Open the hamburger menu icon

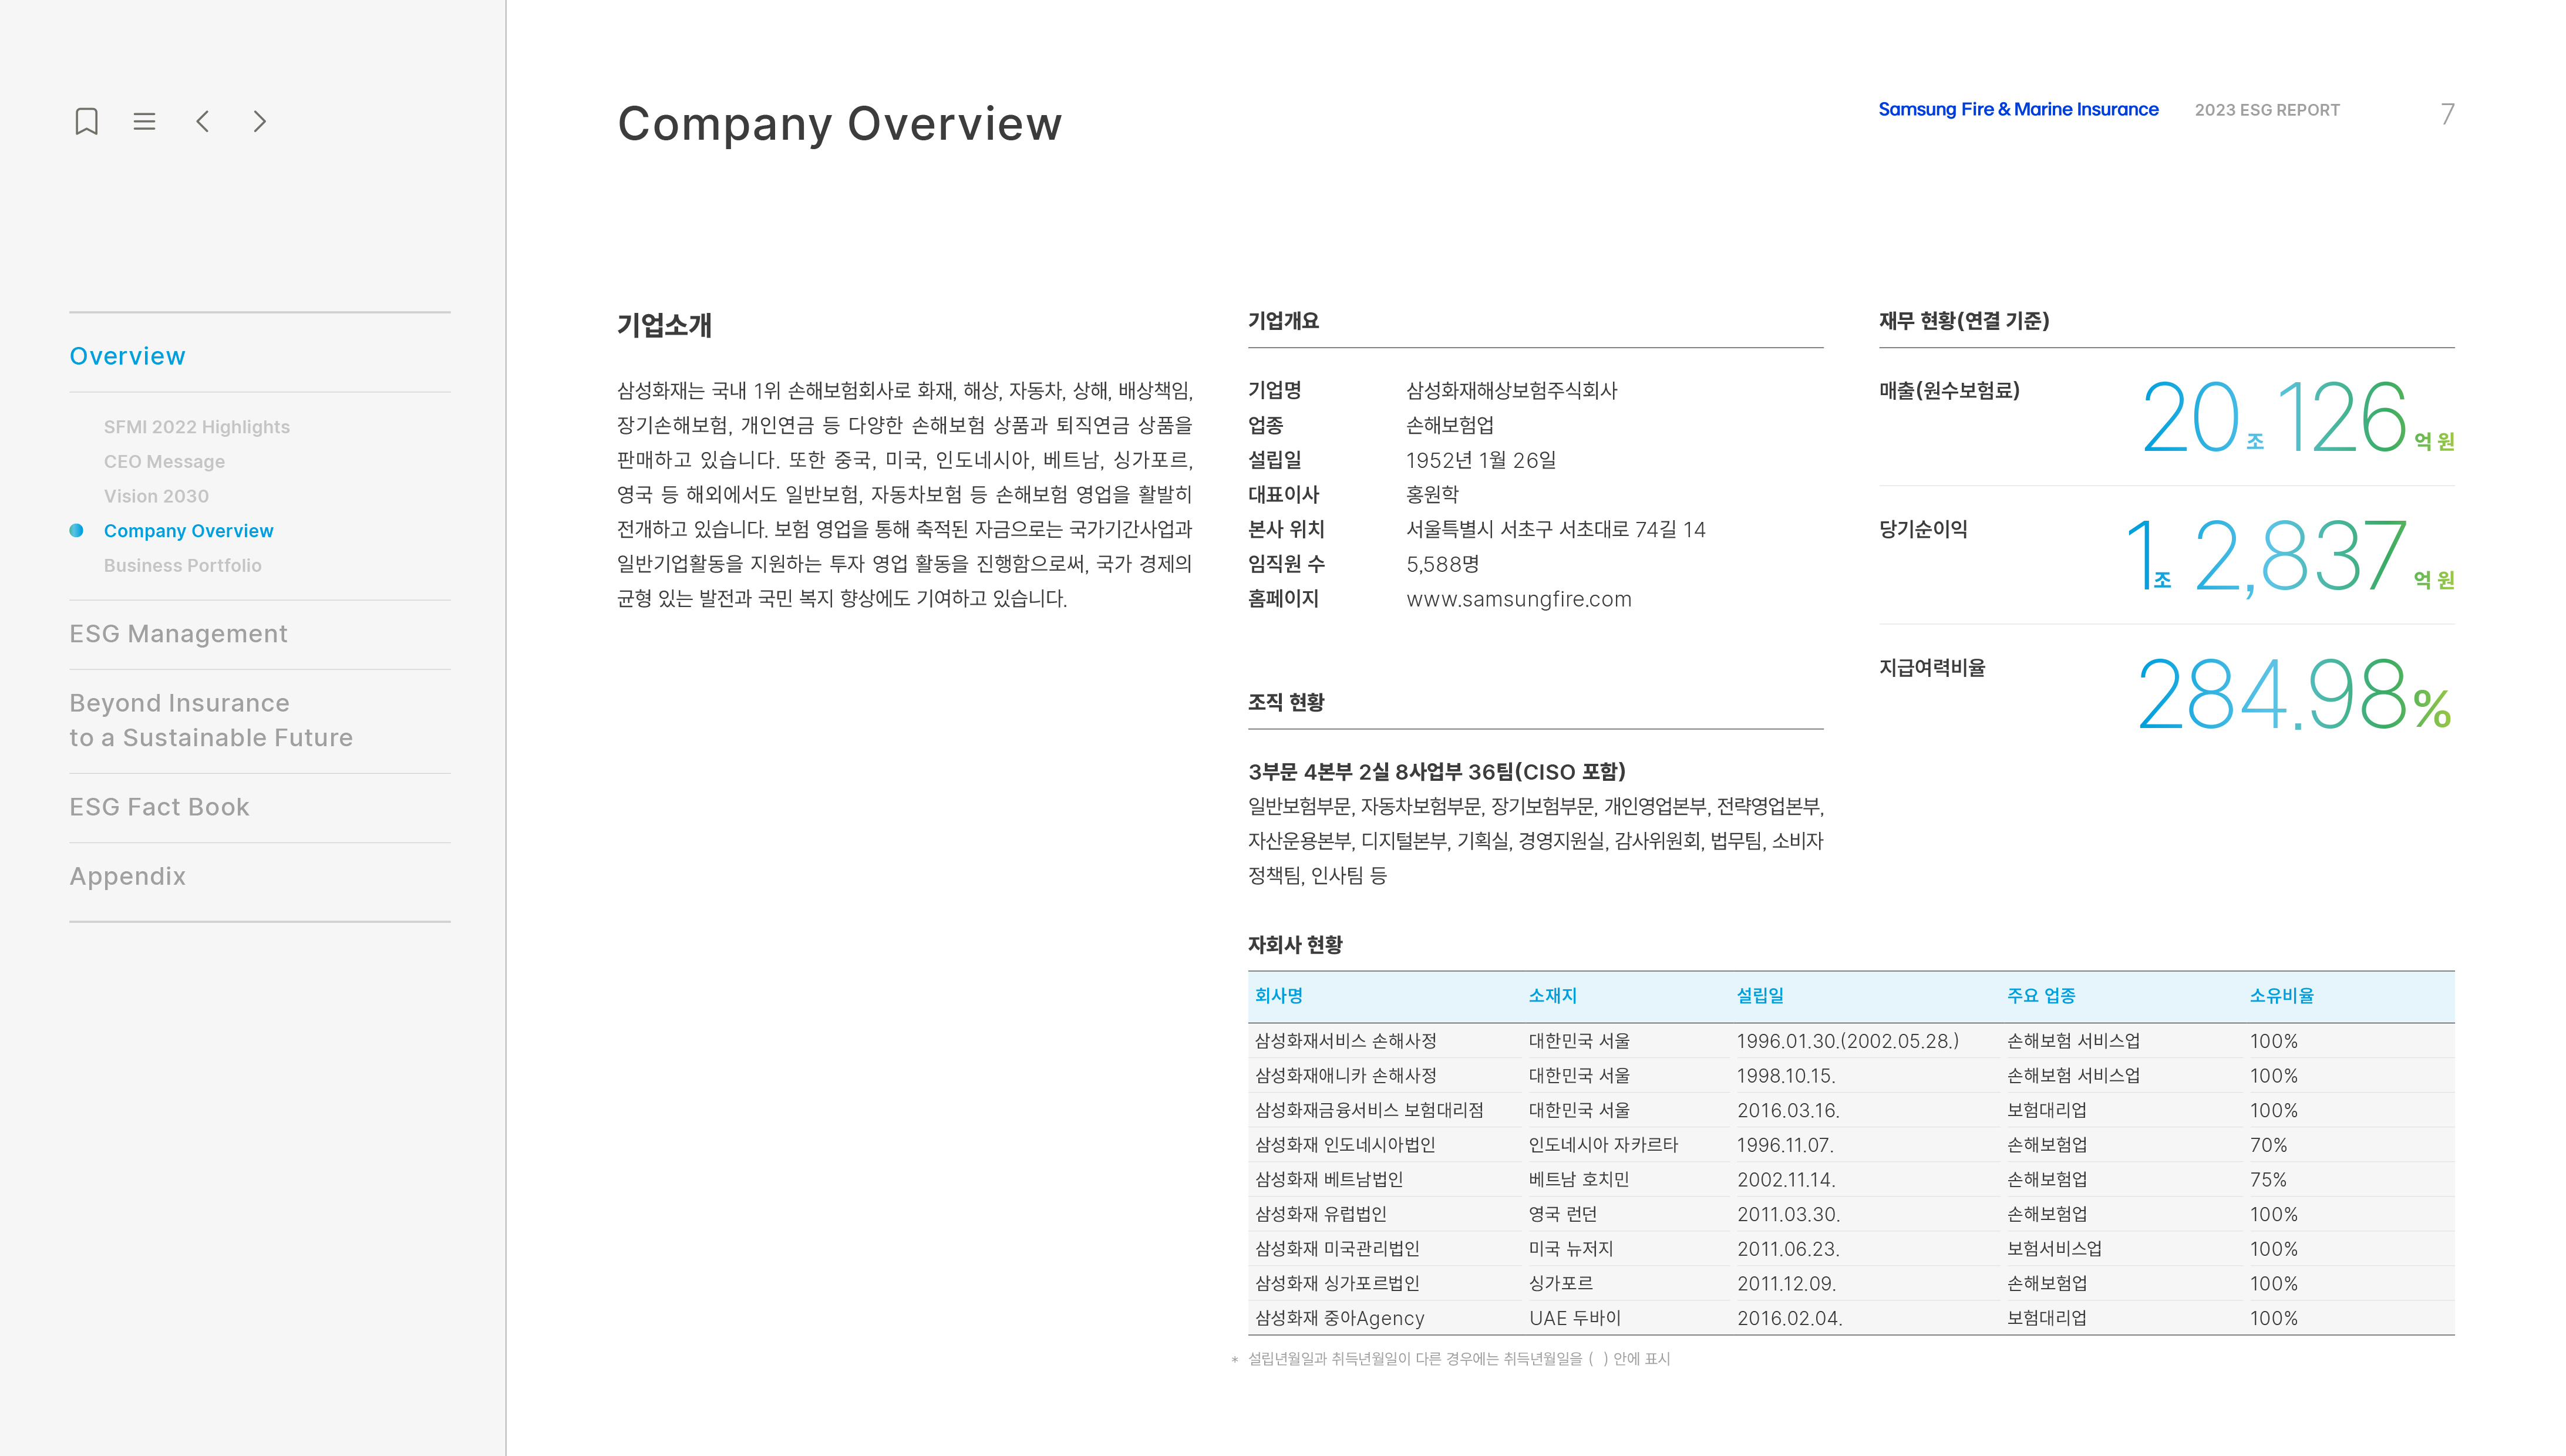point(144,121)
